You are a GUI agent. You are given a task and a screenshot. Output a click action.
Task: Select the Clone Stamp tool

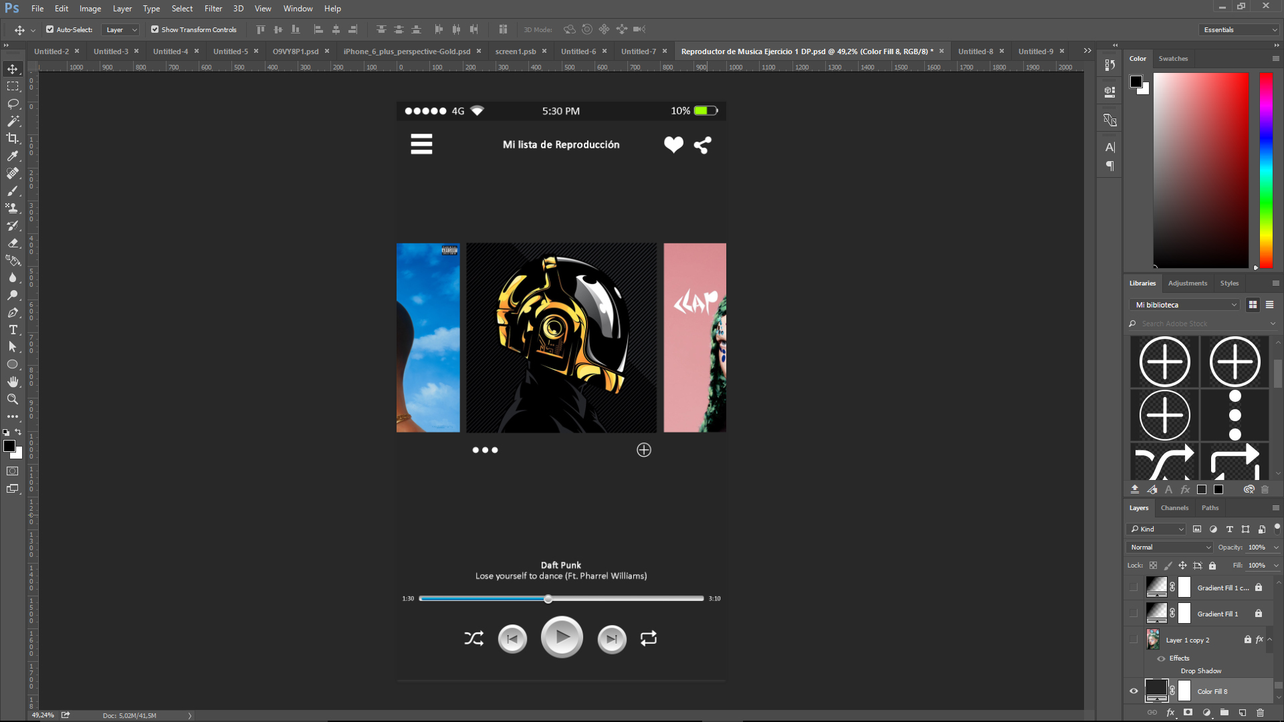click(x=13, y=208)
